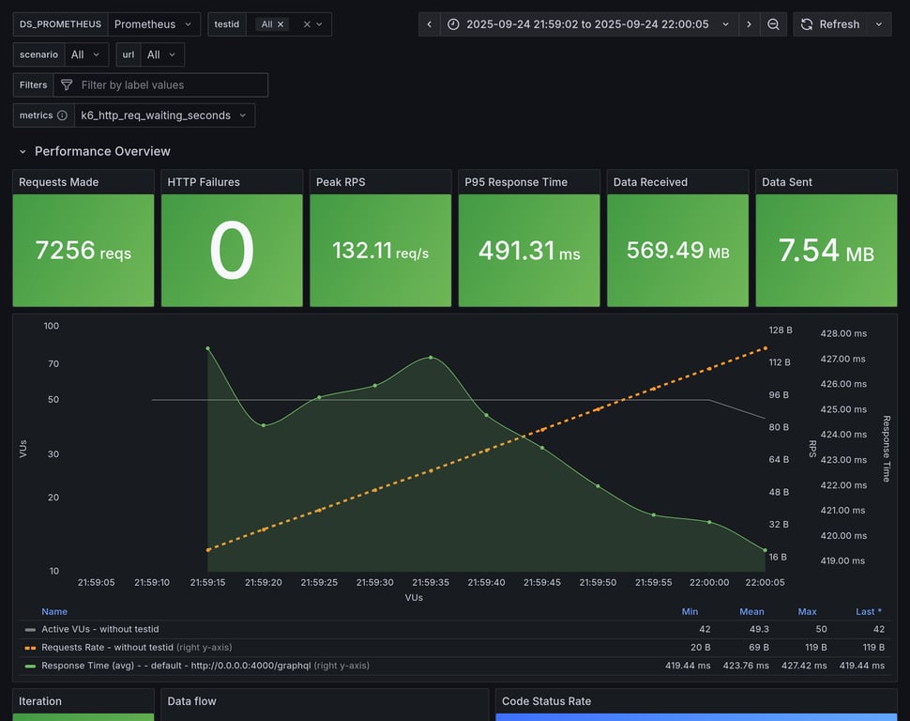
Task: Sort legend by Last column
Action: click(868, 611)
